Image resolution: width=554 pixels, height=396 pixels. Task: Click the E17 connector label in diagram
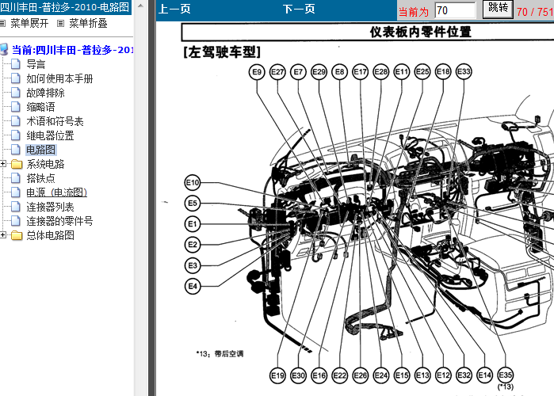click(361, 72)
